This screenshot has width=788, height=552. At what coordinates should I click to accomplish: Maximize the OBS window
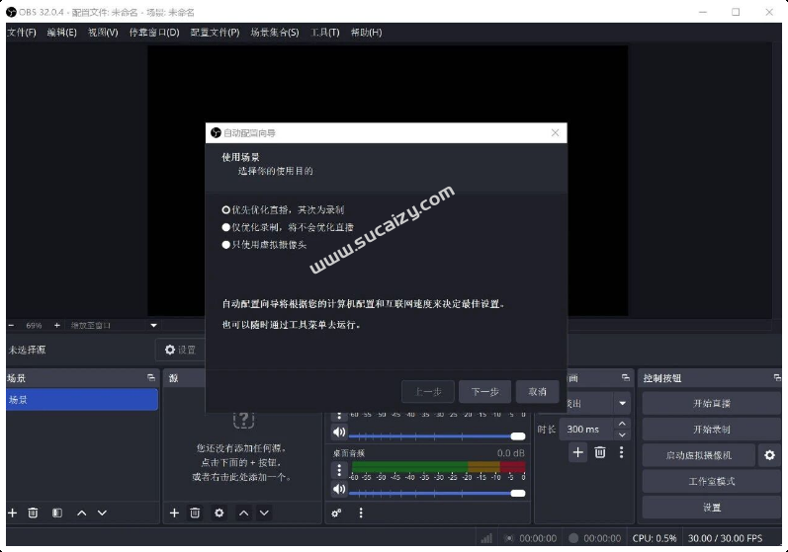(736, 12)
